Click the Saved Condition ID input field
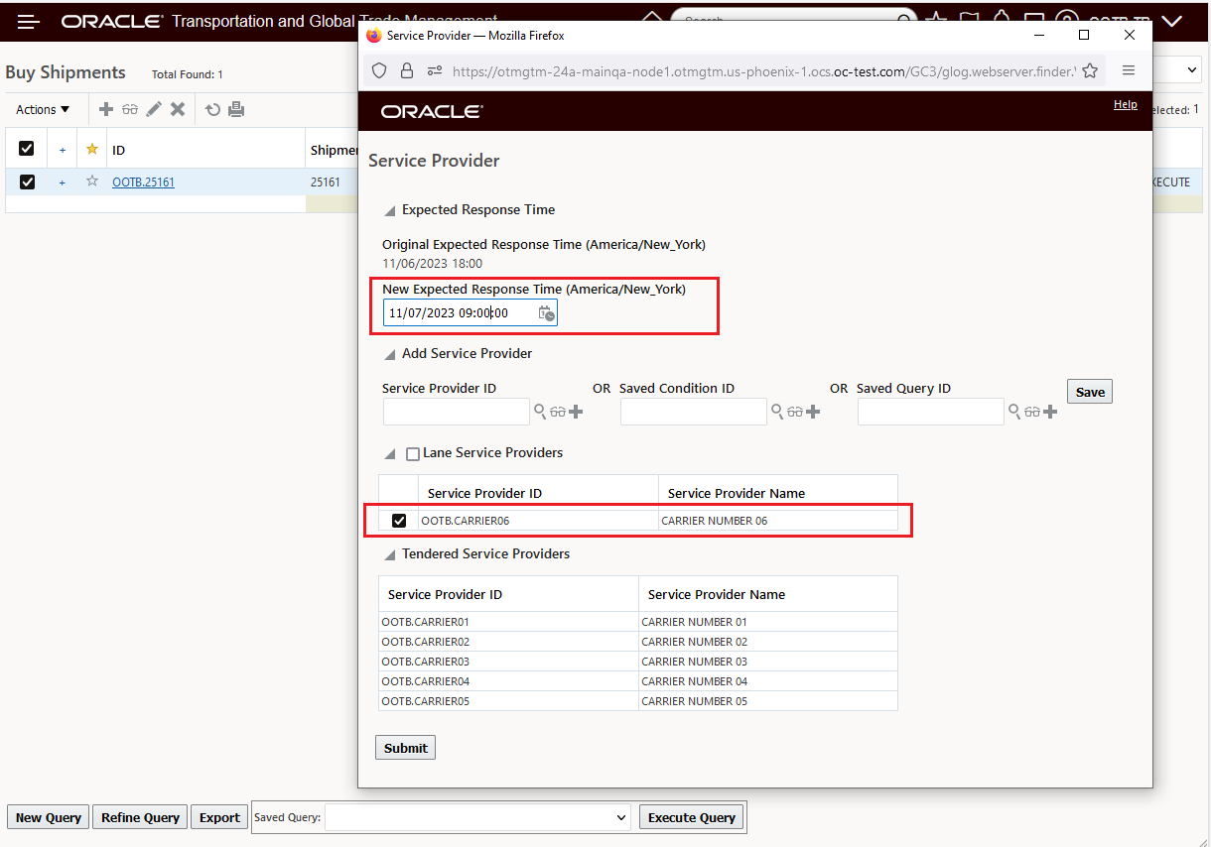The width and height of the screenshot is (1211, 847). coord(694,412)
